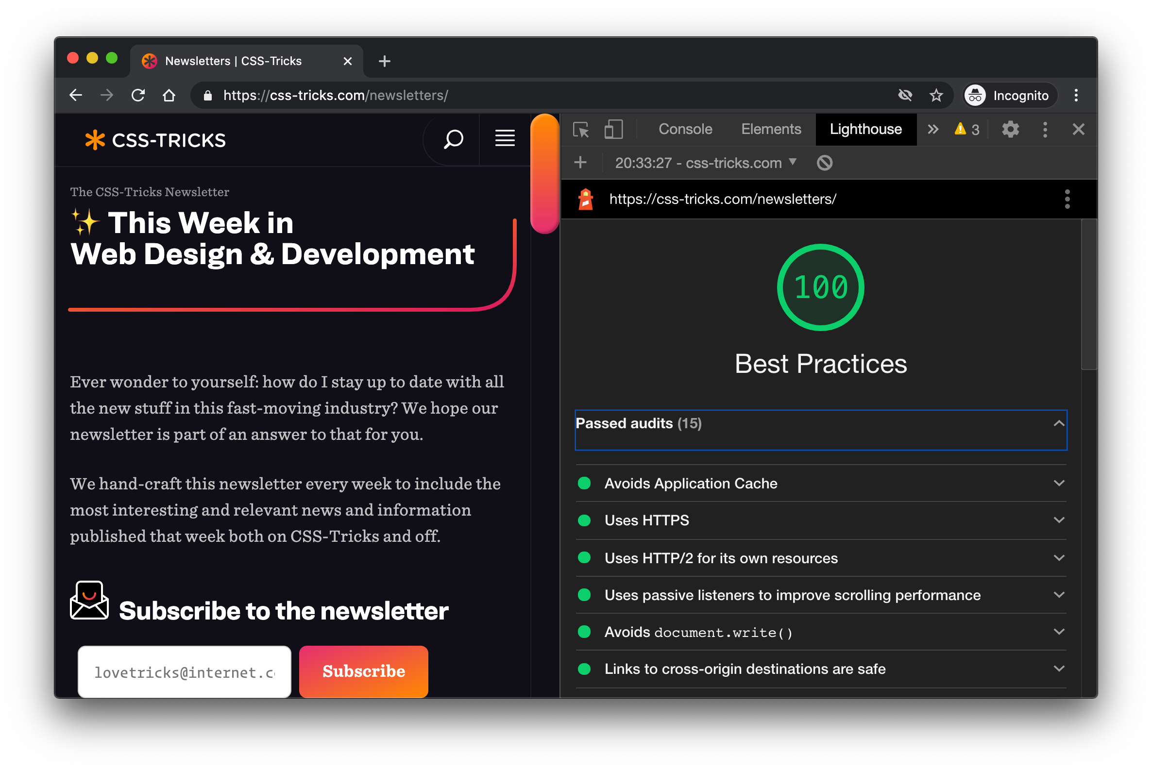Close the DevTools panel
Screen dimensions: 1152x770
tap(1078, 130)
